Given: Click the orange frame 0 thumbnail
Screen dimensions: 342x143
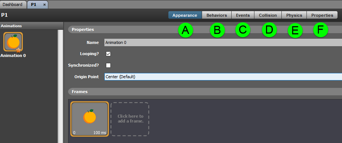Looking at the screenshot, I should tap(89, 119).
